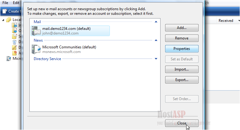Open the Outbox folder icon in sidebar
This screenshot has width=240, height=130.
coord(15,31)
